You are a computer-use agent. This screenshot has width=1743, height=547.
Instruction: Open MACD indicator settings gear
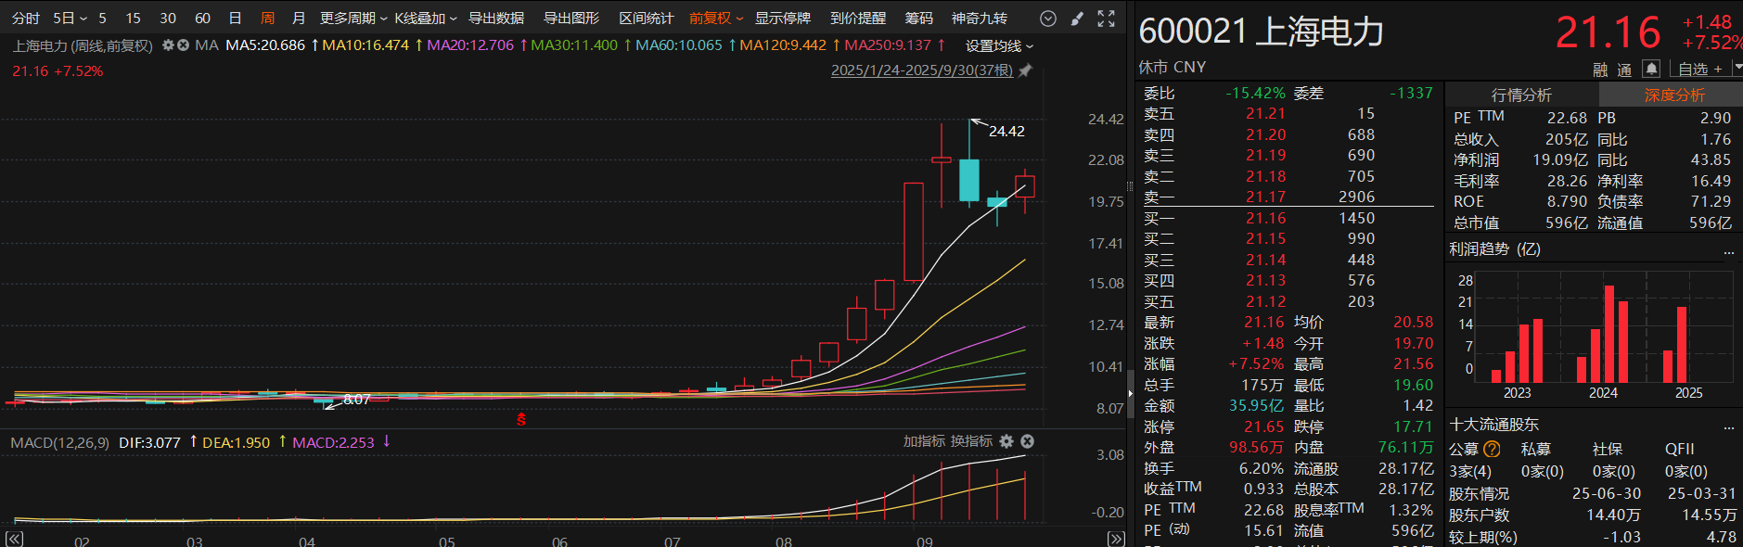[x=1006, y=441]
